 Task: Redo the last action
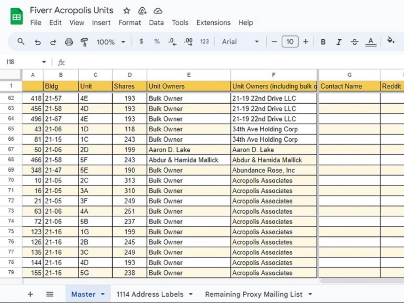53,42
